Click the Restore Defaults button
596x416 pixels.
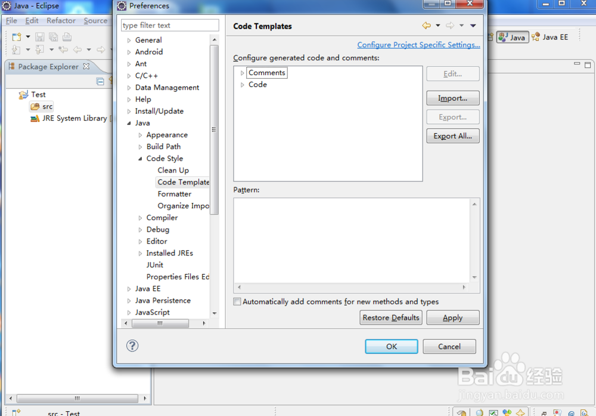391,318
